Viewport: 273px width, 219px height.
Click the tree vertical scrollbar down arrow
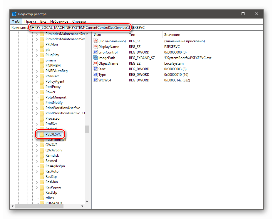[x=87, y=201]
